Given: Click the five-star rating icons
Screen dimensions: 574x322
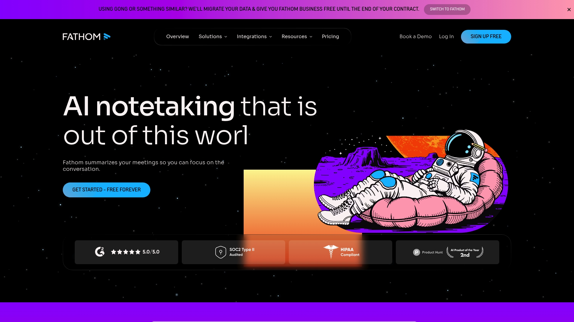Looking at the screenshot, I should click(x=126, y=252).
